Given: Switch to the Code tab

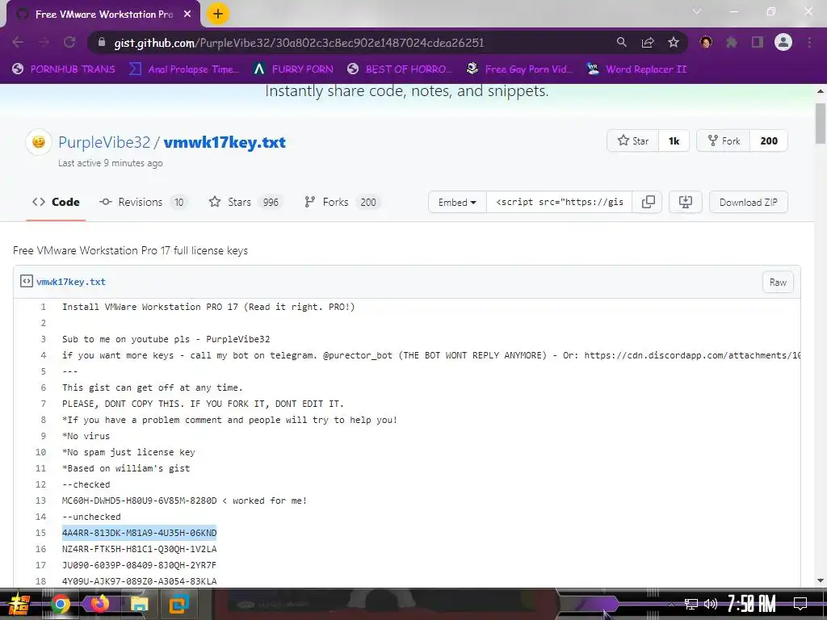Looking at the screenshot, I should point(56,202).
